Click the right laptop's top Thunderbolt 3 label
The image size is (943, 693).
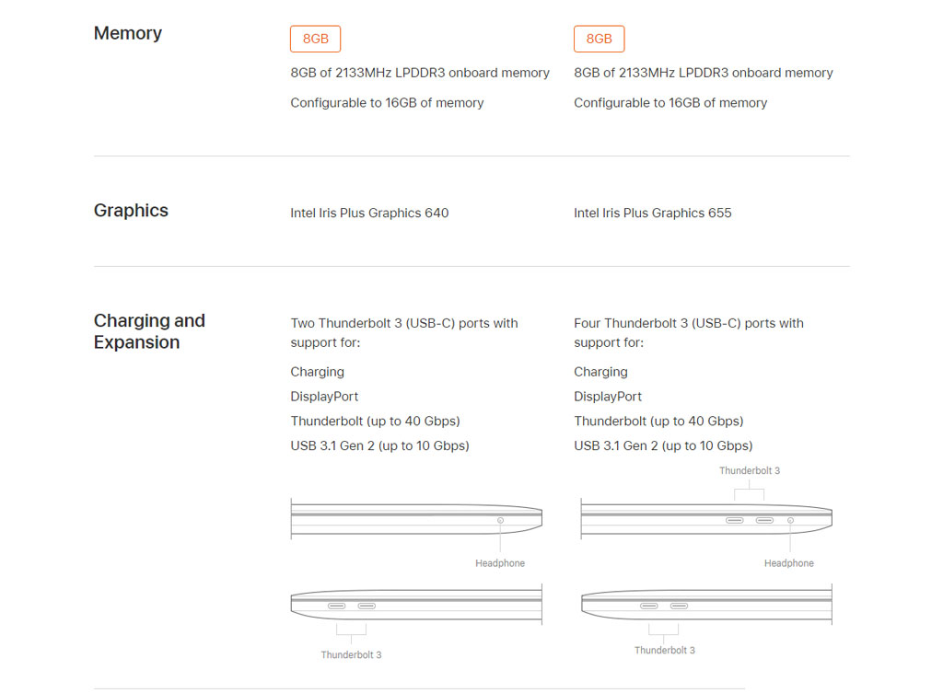point(750,470)
